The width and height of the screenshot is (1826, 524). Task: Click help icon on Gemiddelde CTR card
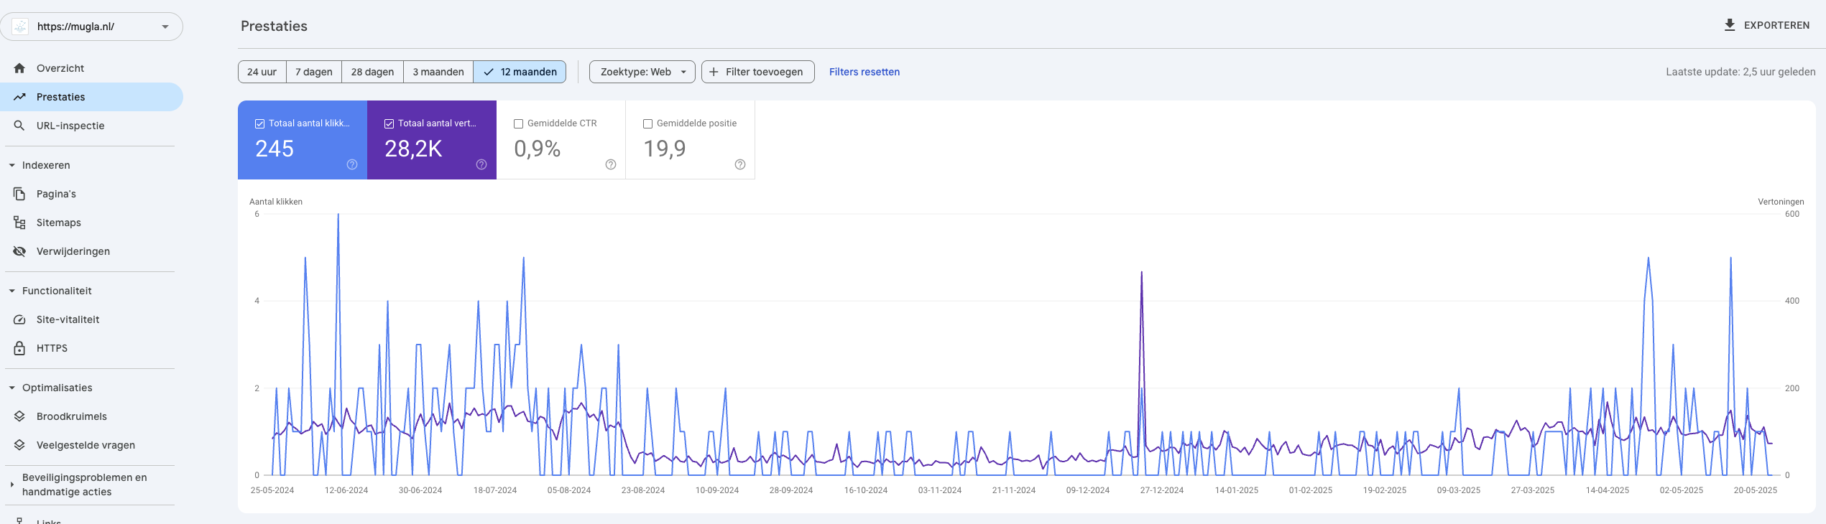click(x=611, y=164)
